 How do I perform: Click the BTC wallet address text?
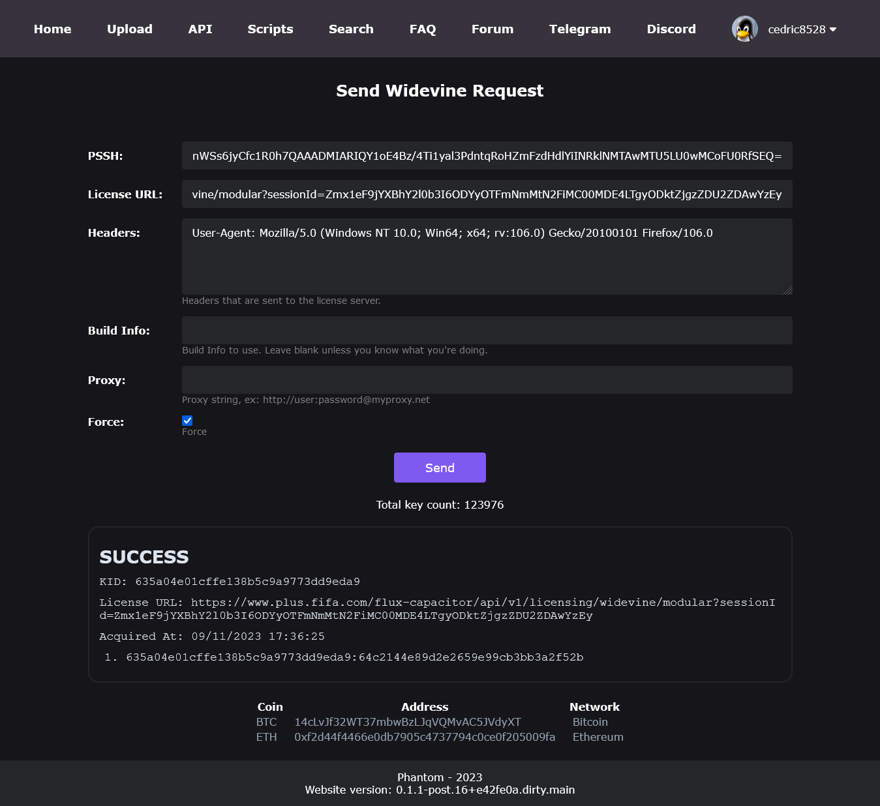[408, 722]
